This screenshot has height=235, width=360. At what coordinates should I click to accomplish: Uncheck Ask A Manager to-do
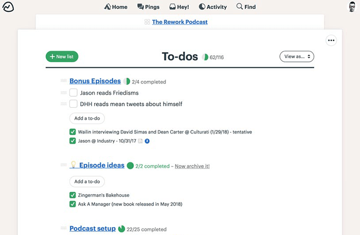click(x=73, y=204)
